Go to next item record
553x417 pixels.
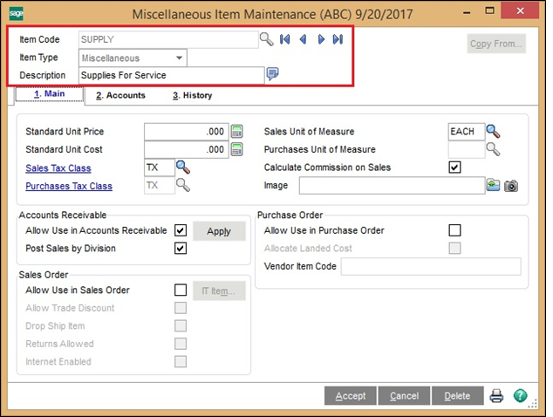tap(321, 39)
